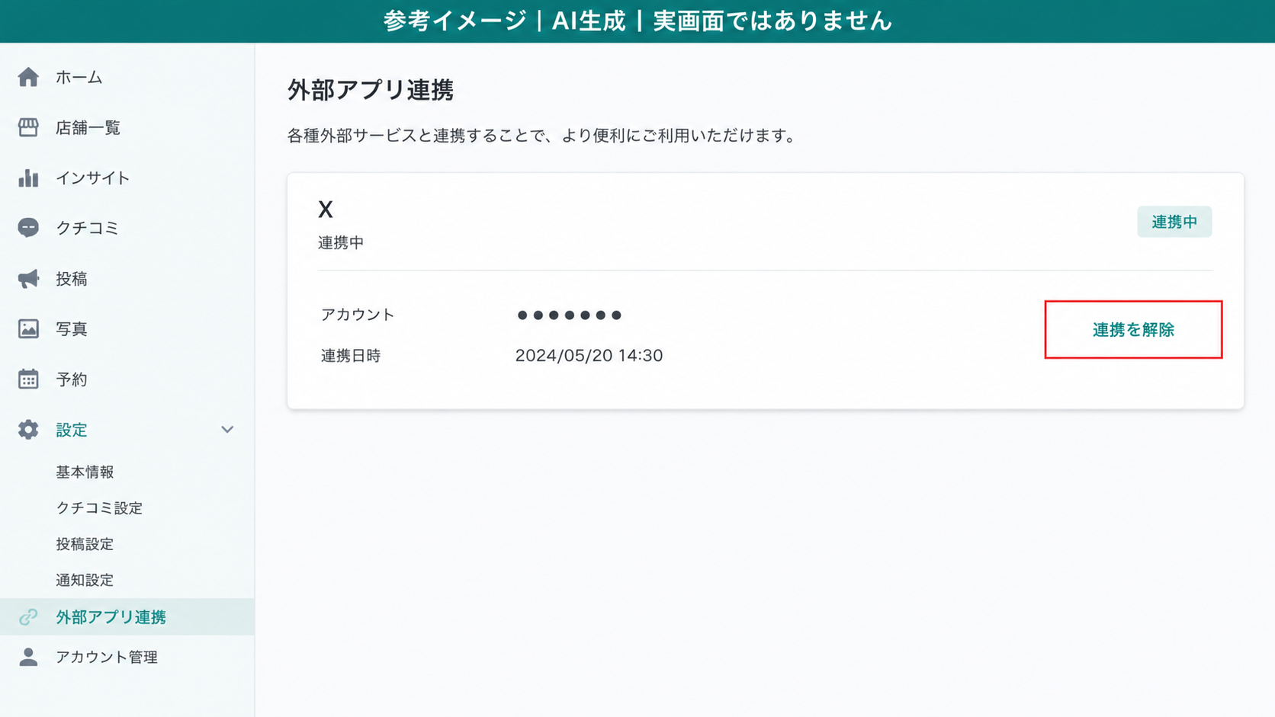Open 予約 menu label
Screen dimensions: 1275x717
[72, 379]
